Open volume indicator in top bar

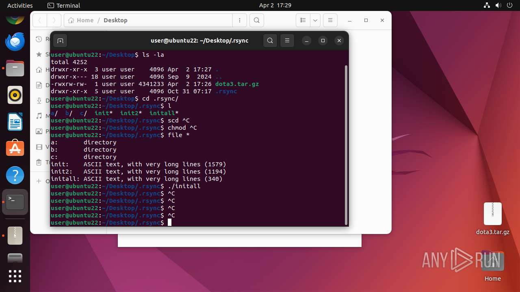pyautogui.click(x=498, y=5)
